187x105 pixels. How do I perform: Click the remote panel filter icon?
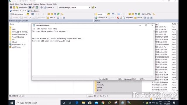pos(113,14)
